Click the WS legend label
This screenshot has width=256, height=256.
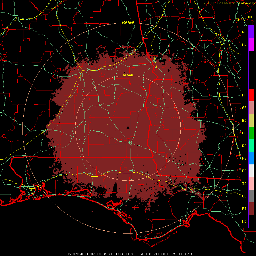pyautogui.click(x=244, y=158)
